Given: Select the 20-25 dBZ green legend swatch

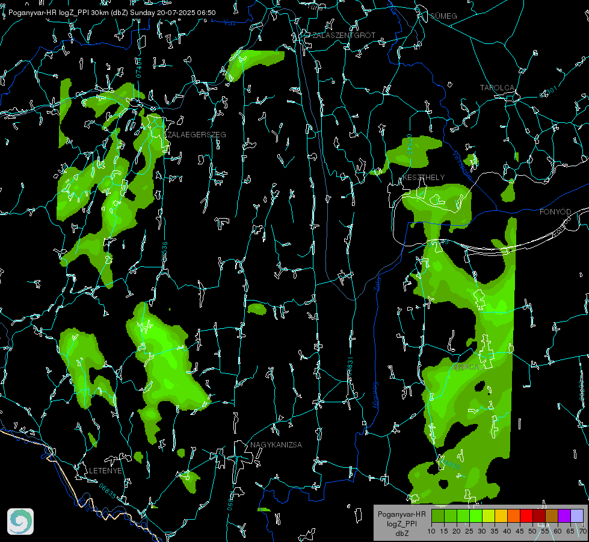Looking at the screenshot, I should (x=463, y=516).
